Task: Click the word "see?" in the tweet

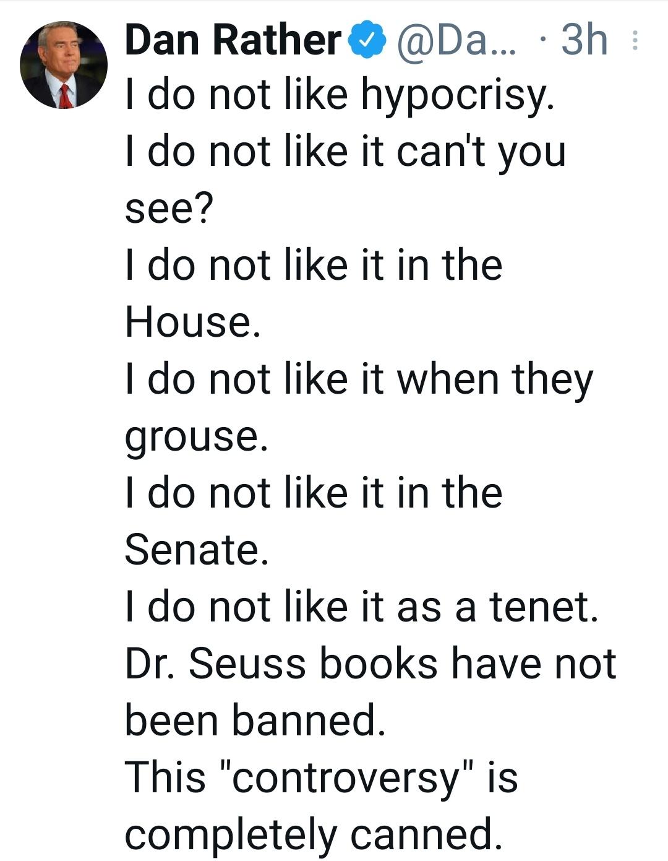Action: [169, 209]
